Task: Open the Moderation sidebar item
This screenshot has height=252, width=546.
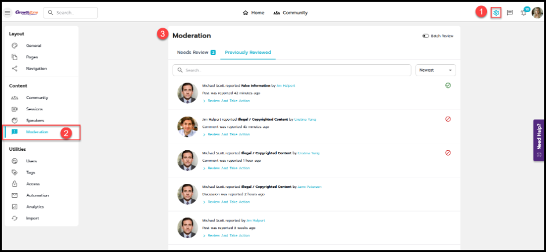Action: [37, 132]
